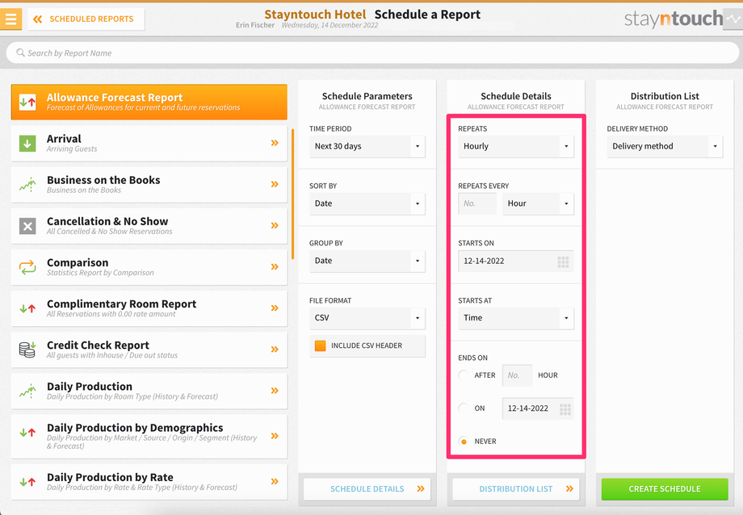Click the chevron on Business on the Books row
Viewport: 743px width, 515px height.
pos(275,184)
